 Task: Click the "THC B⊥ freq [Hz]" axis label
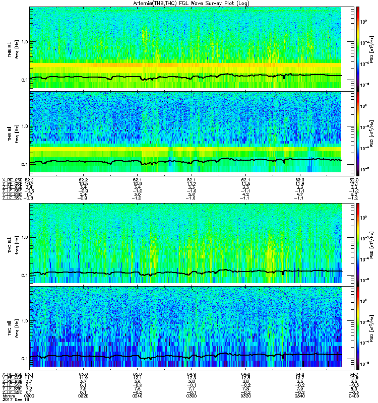pyautogui.click(x=13, y=245)
